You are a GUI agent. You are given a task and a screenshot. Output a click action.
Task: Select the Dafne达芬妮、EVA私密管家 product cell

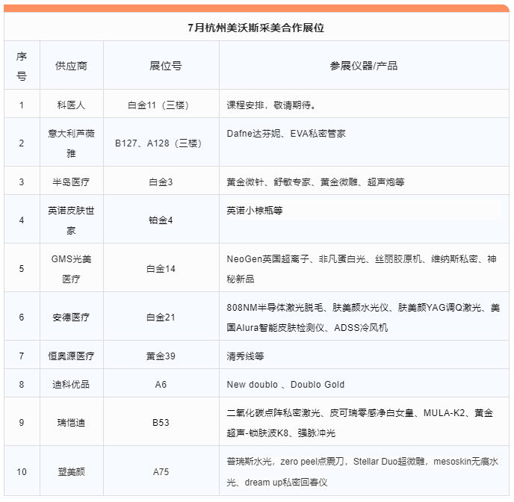(x=286, y=134)
